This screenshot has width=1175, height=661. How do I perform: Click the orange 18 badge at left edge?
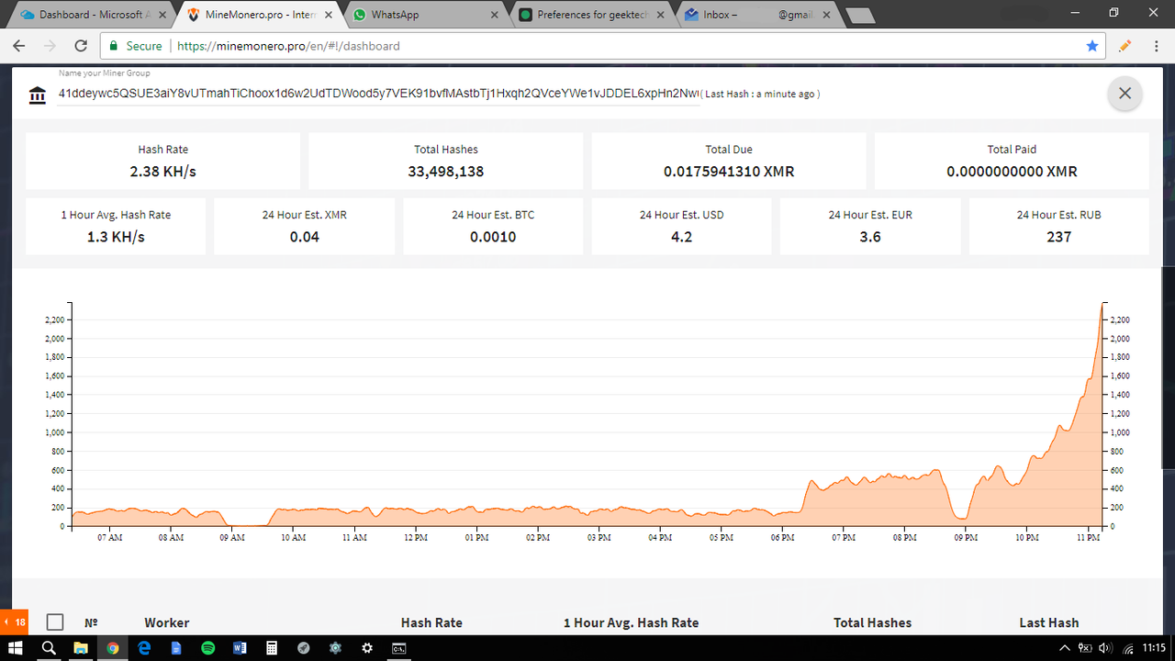[16, 622]
